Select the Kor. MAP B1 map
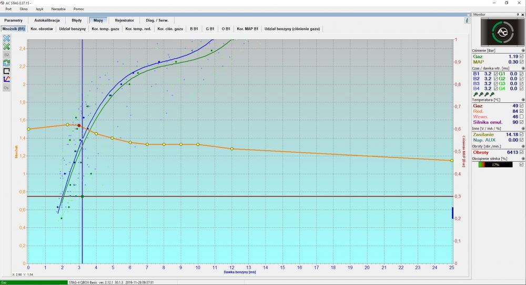The width and height of the screenshot is (526, 285). coord(248,29)
